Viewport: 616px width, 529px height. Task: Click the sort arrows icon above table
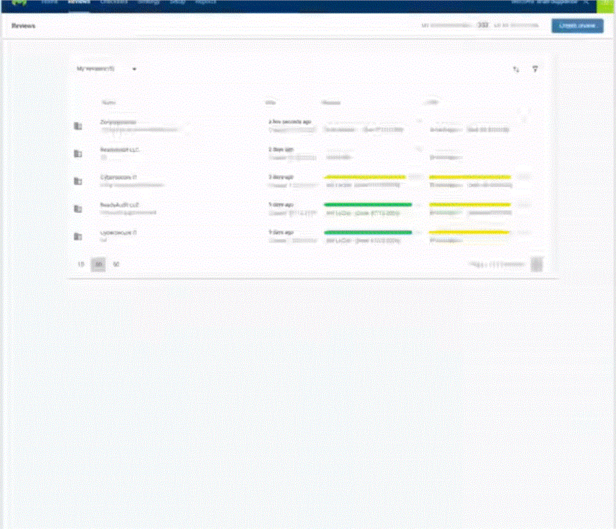[x=516, y=69]
